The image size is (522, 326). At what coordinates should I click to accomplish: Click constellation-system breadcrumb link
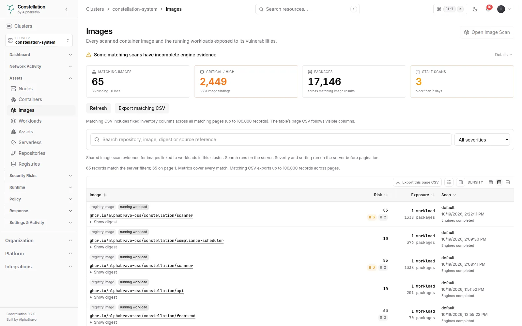[135, 9]
